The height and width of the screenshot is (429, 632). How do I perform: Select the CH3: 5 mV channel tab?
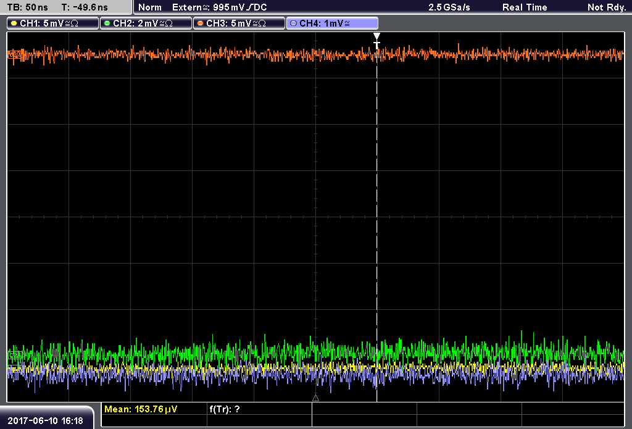click(239, 23)
